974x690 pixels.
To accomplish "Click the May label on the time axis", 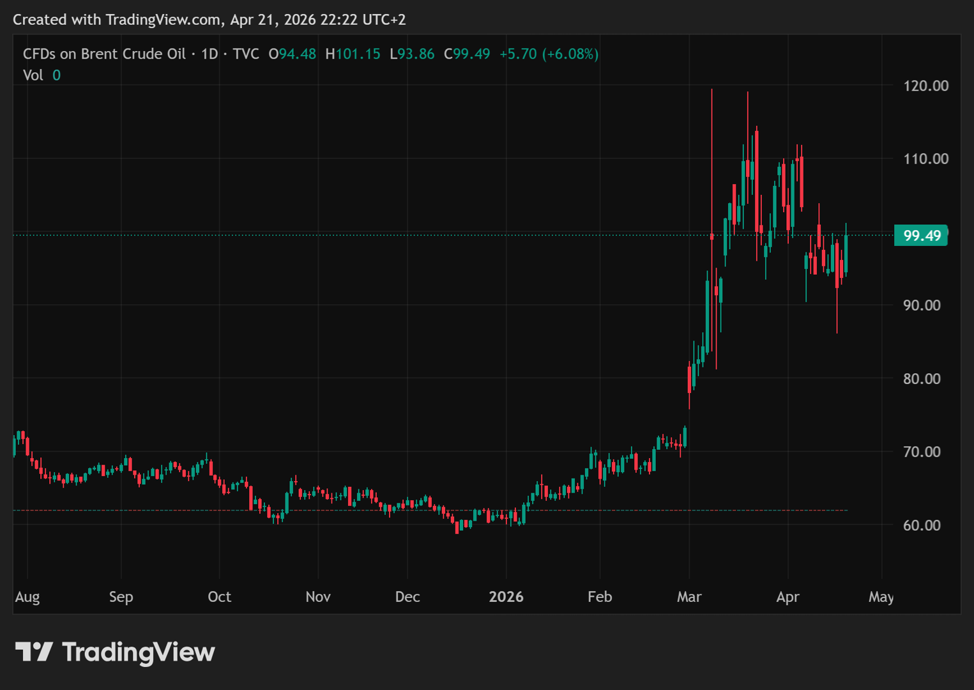I will (881, 597).
